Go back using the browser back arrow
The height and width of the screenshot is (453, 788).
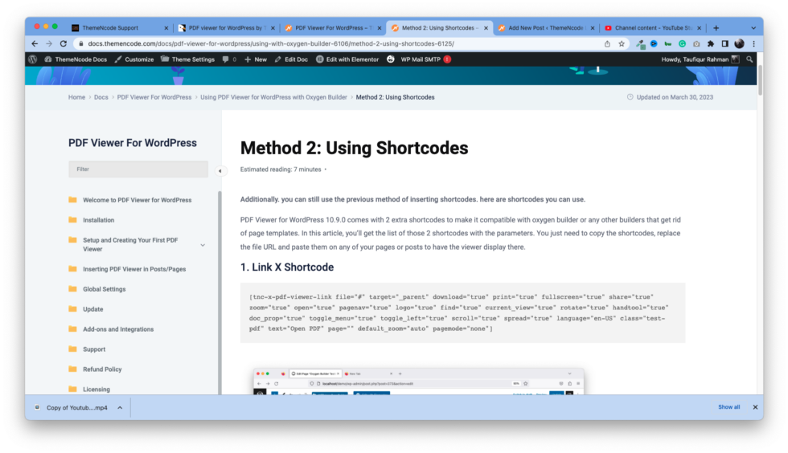(x=34, y=43)
